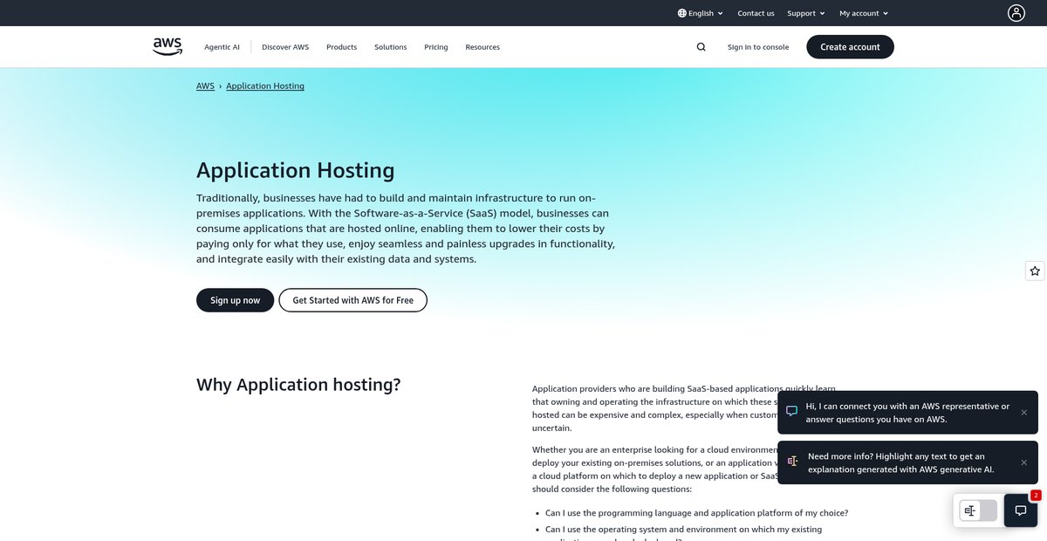Click the AI highlight icon in info message
1047x541 pixels.
click(x=792, y=462)
